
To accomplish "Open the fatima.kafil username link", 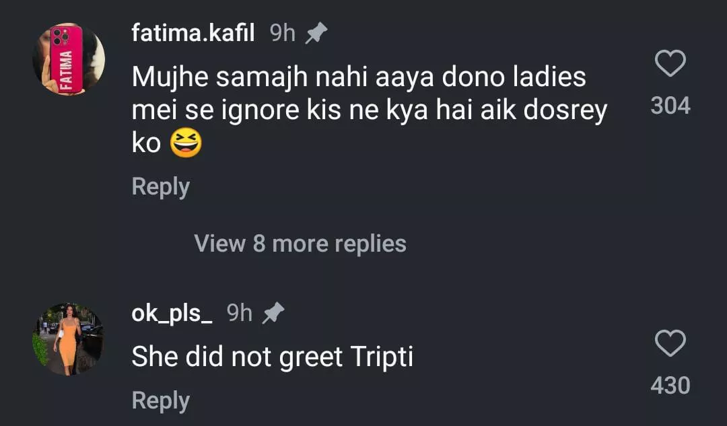I will pos(193,33).
